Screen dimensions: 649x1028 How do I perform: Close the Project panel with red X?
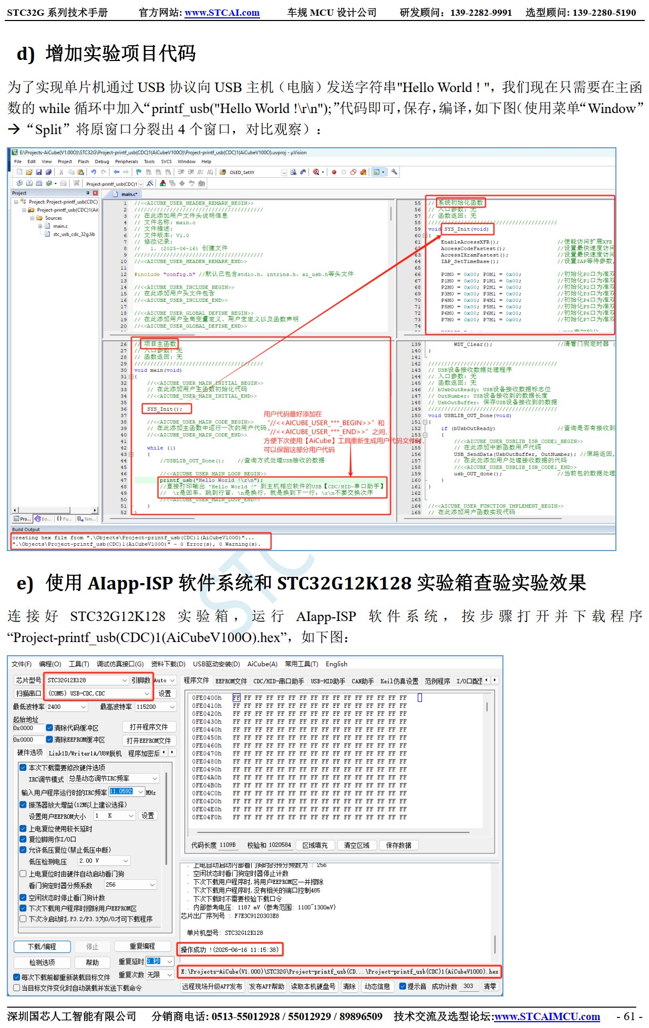point(95,193)
